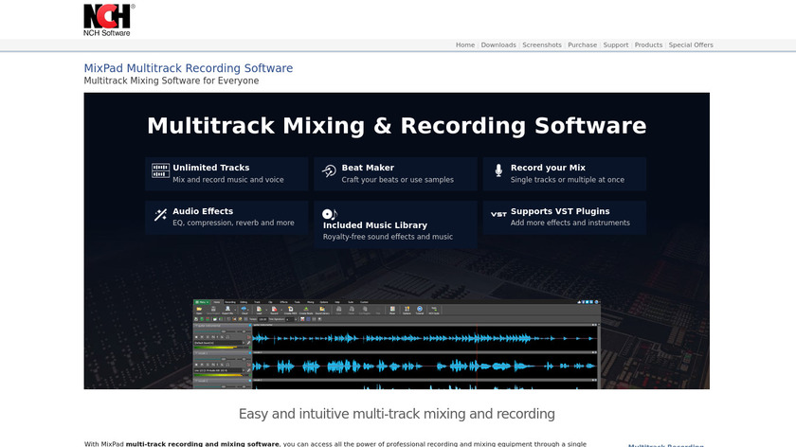Open the Support navigation link
Image resolution: width=796 pixels, height=447 pixels.
616,45
